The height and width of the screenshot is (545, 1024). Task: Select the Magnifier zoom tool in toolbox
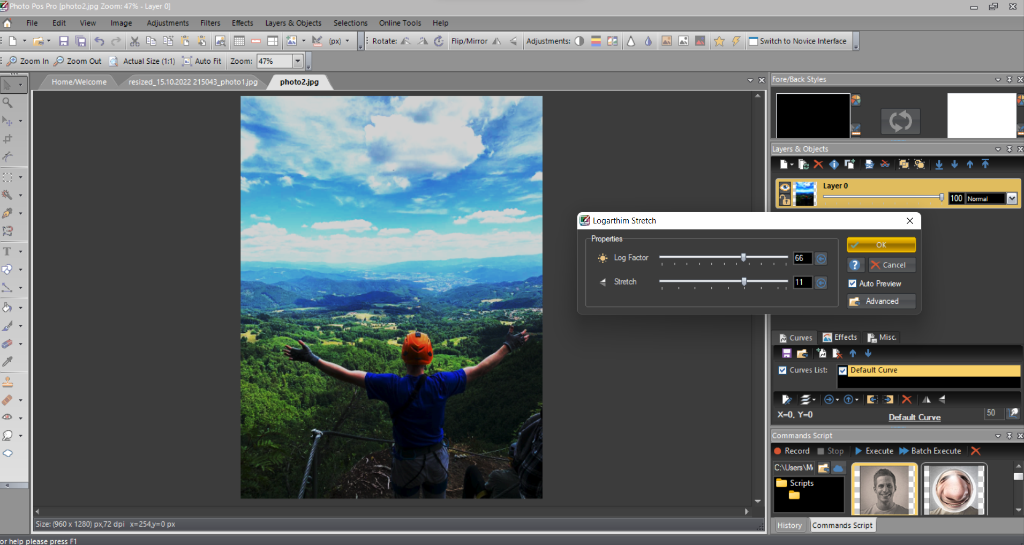8,102
